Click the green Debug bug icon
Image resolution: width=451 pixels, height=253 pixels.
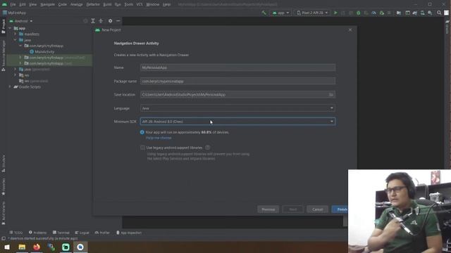click(359, 13)
